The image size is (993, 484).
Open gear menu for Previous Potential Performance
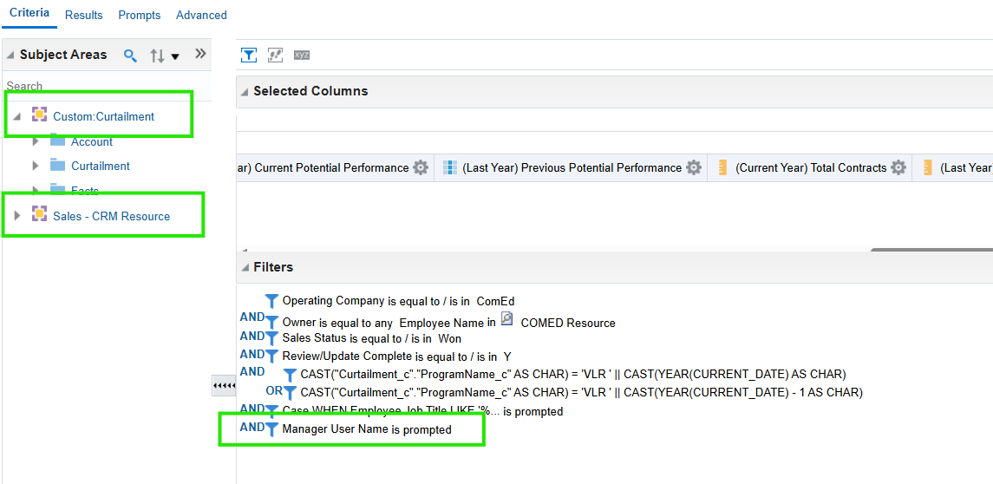[694, 168]
